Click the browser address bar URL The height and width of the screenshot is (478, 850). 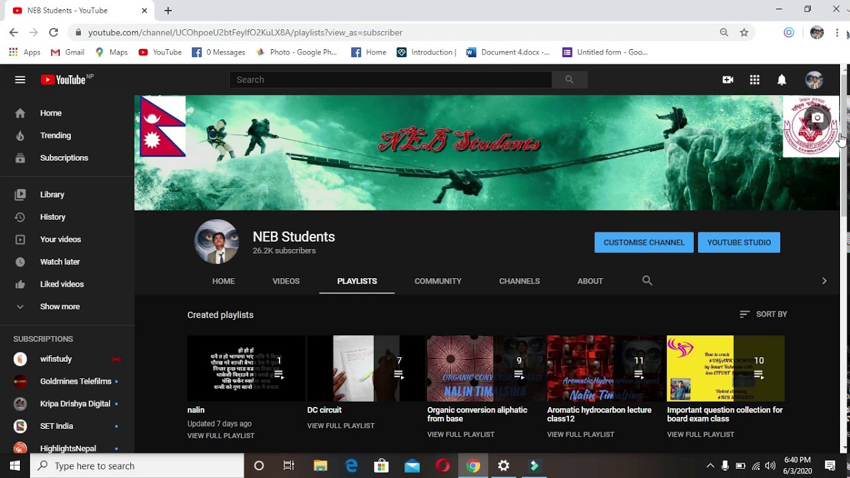(245, 33)
